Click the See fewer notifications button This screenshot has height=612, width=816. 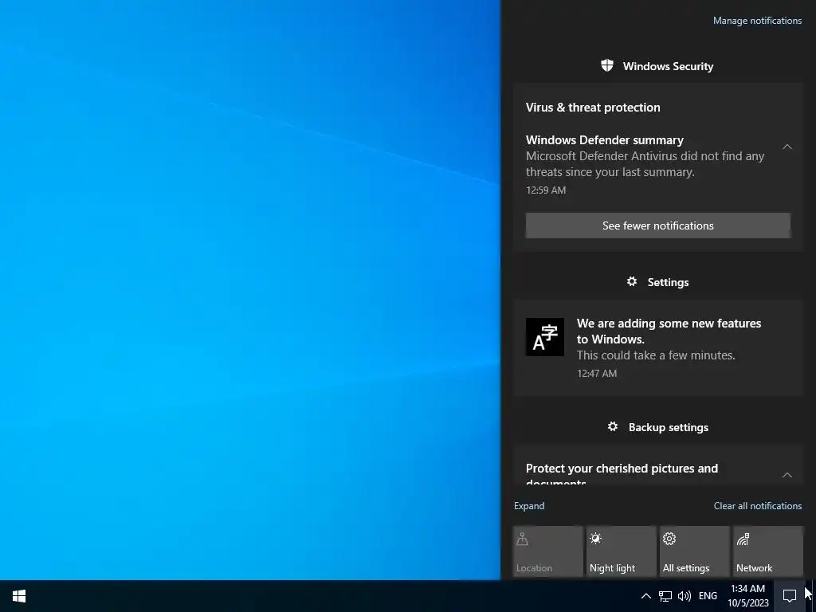pyautogui.click(x=657, y=226)
